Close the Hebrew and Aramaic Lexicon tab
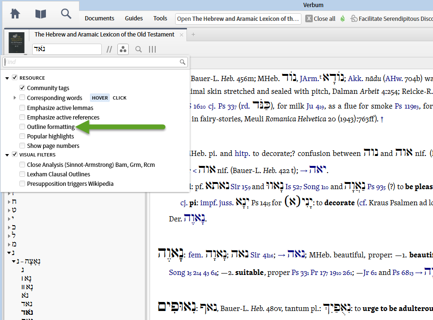The width and height of the screenshot is (433, 320). (x=181, y=35)
